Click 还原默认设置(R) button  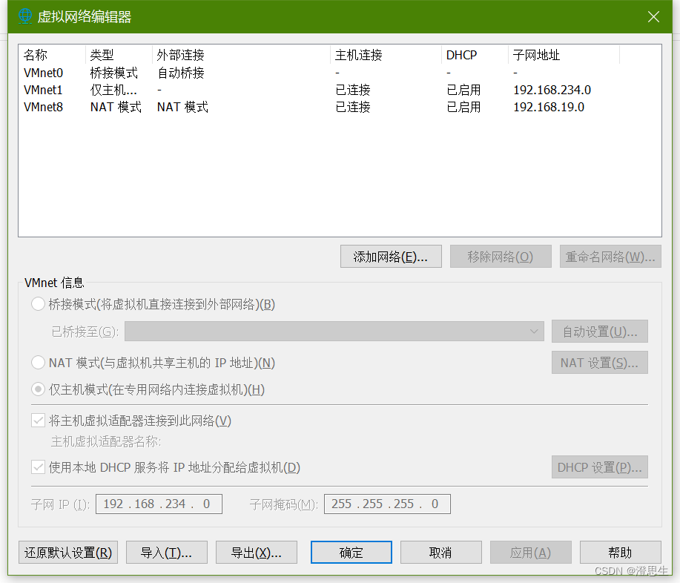68,552
